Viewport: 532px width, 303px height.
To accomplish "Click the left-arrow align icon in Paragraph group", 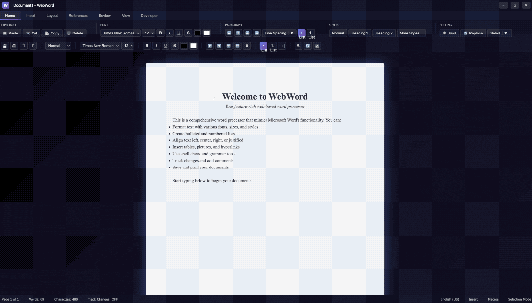I will pos(229,33).
